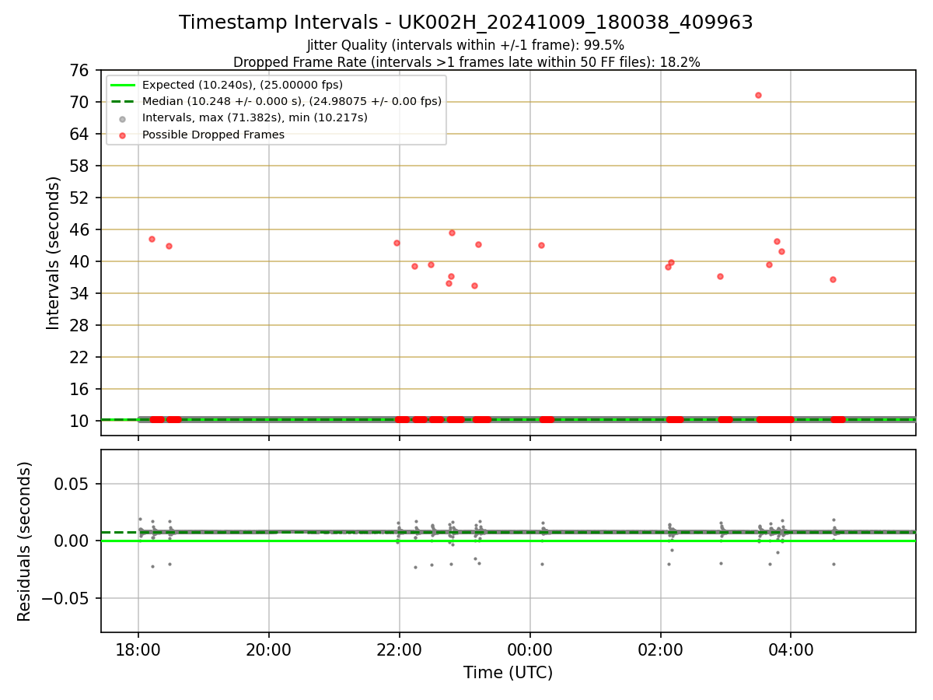Select the 'Median (10.248 +/- 0.000 s)' legend entry
The image size is (933, 700).
292,101
